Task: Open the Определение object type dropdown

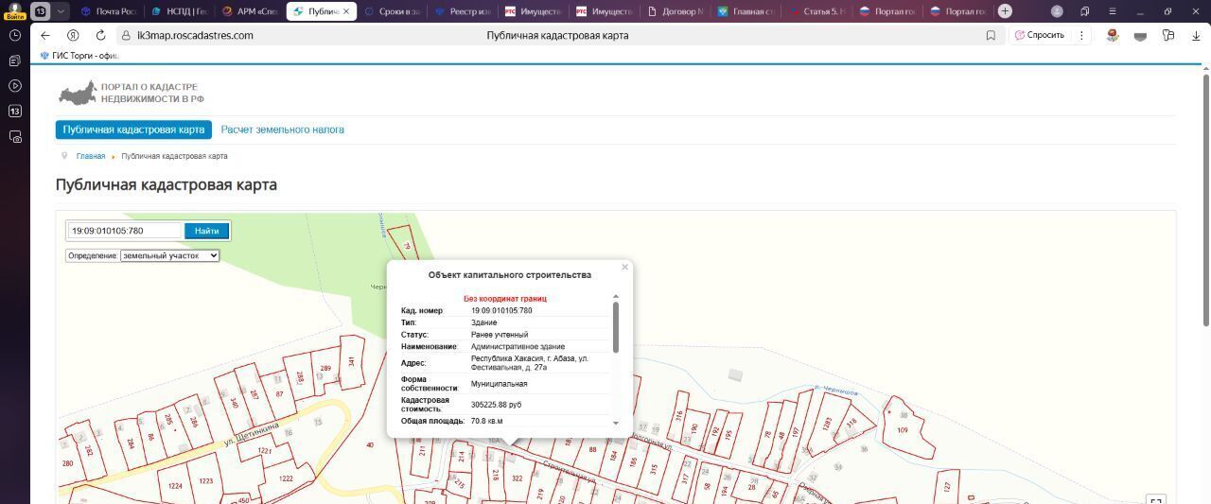Action: pyautogui.click(x=169, y=255)
